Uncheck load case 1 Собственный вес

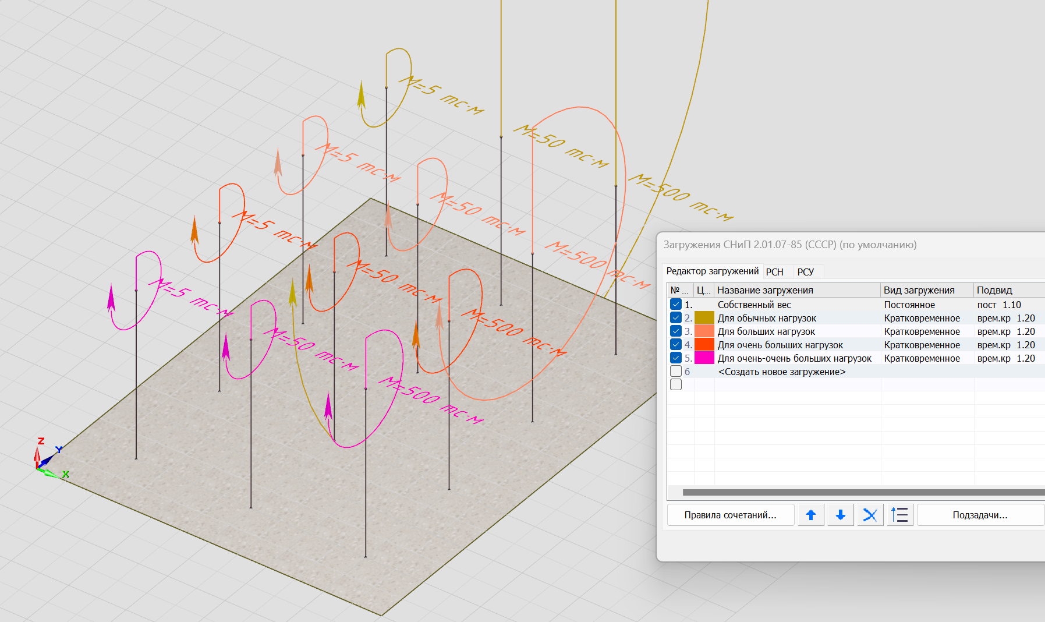pyautogui.click(x=675, y=304)
